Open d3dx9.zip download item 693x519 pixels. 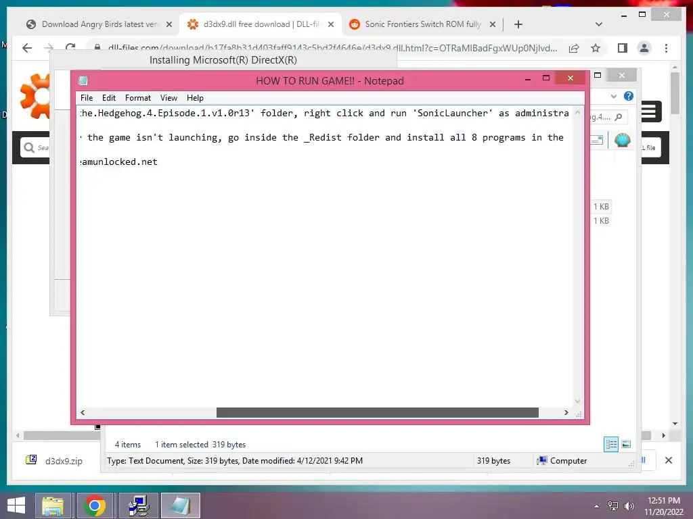(x=55, y=461)
